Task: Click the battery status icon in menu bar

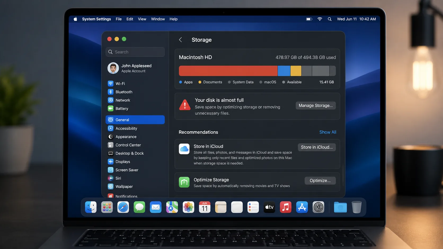Action: pyautogui.click(x=309, y=19)
